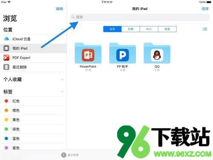Click the QQ folder name label
213x160 pixels.
[x=157, y=67]
